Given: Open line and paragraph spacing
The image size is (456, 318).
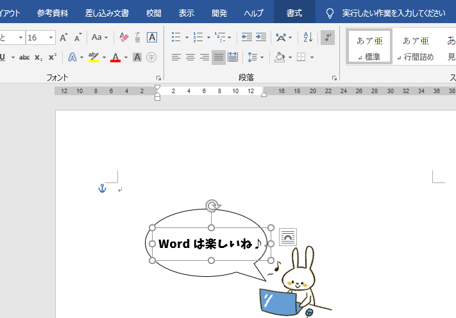Looking at the screenshot, I should [253, 57].
